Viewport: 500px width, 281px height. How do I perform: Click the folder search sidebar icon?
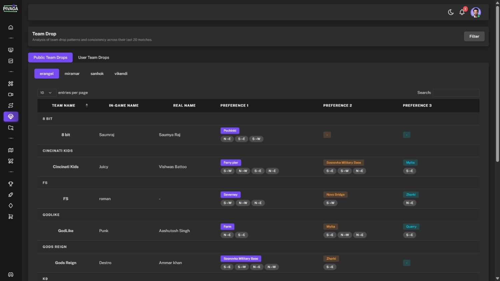point(11,128)
